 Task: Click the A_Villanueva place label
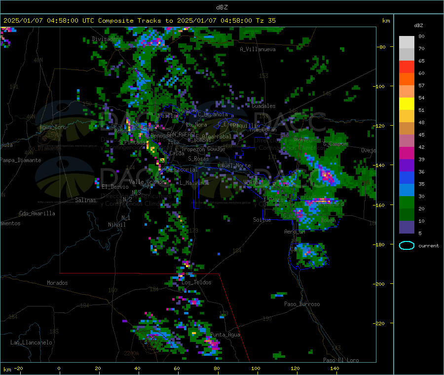click(x=258, y=49)
